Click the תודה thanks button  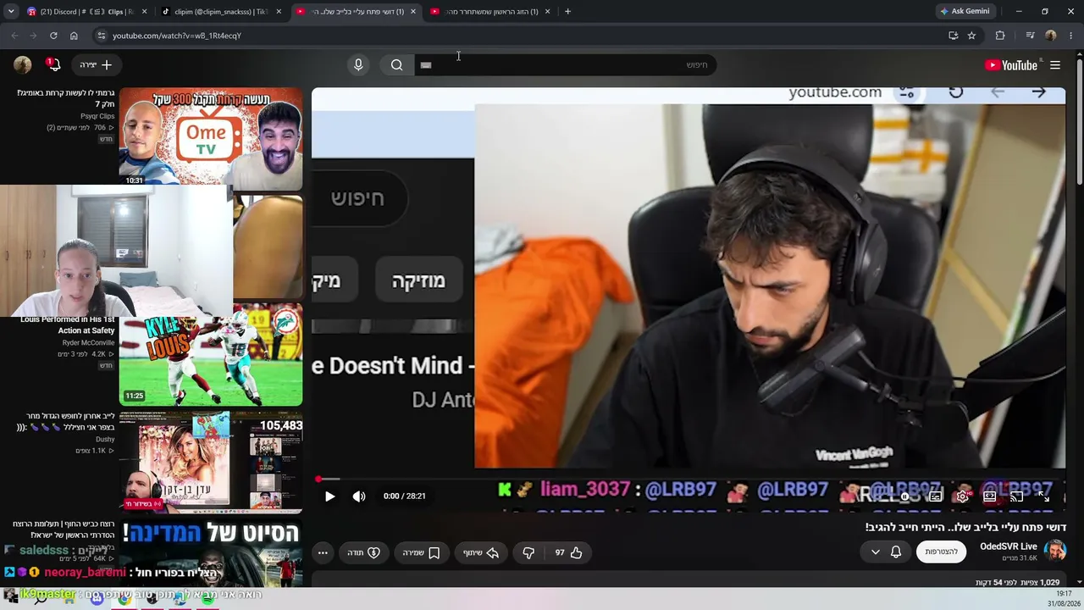point(363,552)
